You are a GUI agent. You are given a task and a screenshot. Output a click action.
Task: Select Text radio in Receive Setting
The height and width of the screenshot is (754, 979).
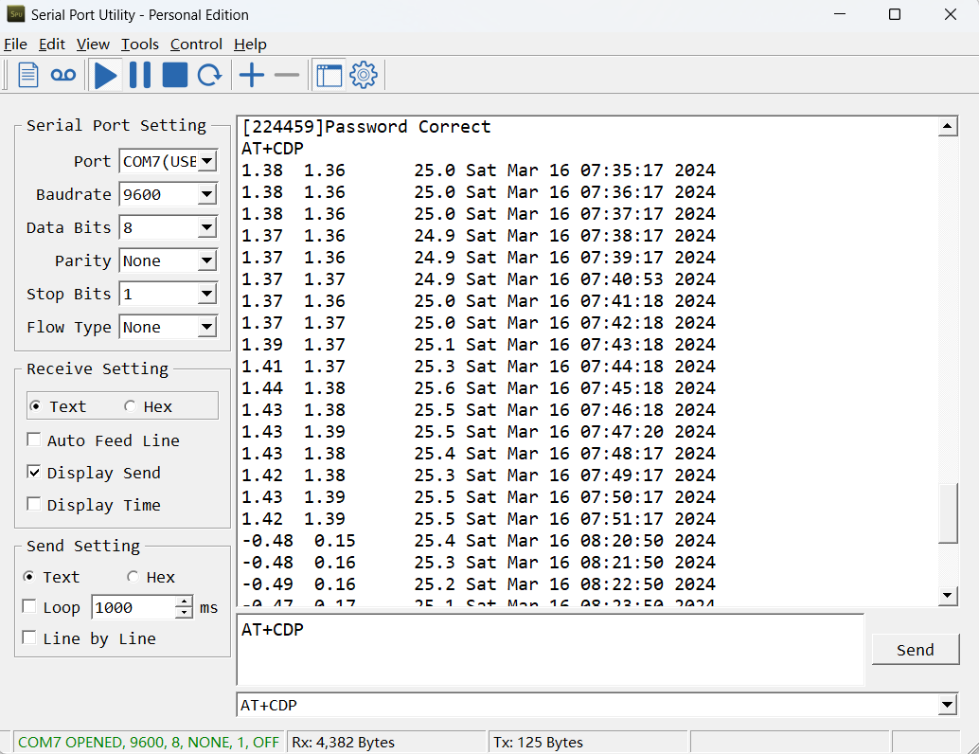tap(36, 406)
